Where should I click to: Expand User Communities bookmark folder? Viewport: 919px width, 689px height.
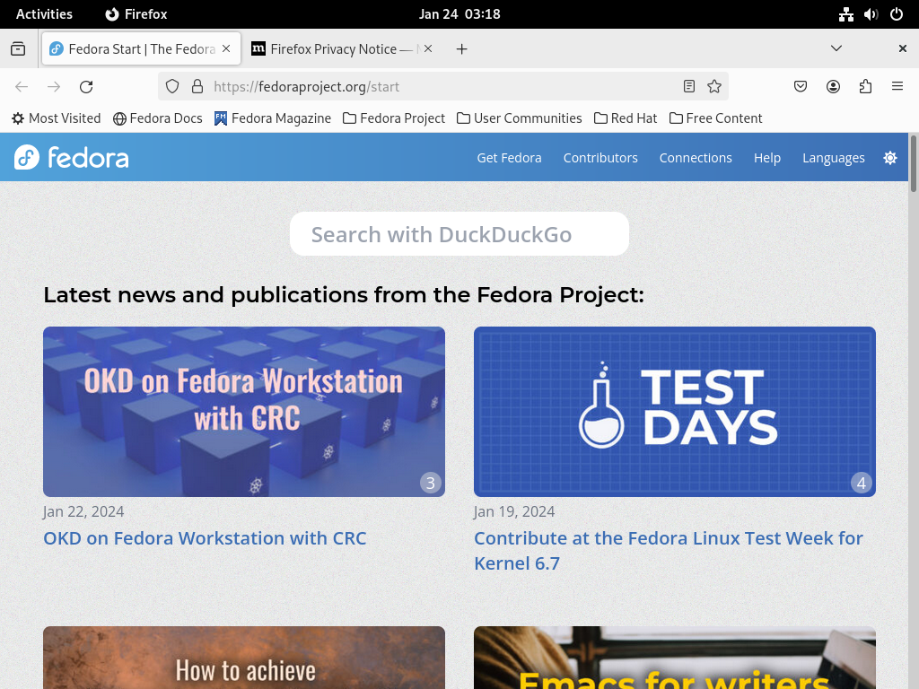pos(520,118)
